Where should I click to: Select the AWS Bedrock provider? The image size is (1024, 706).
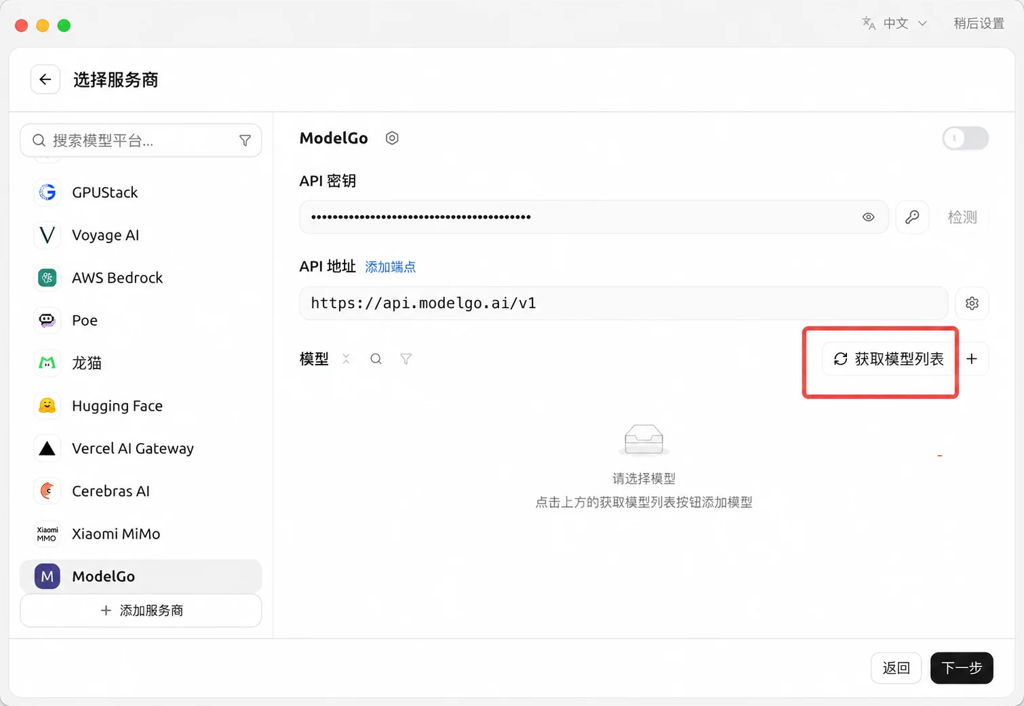point(141,278)
